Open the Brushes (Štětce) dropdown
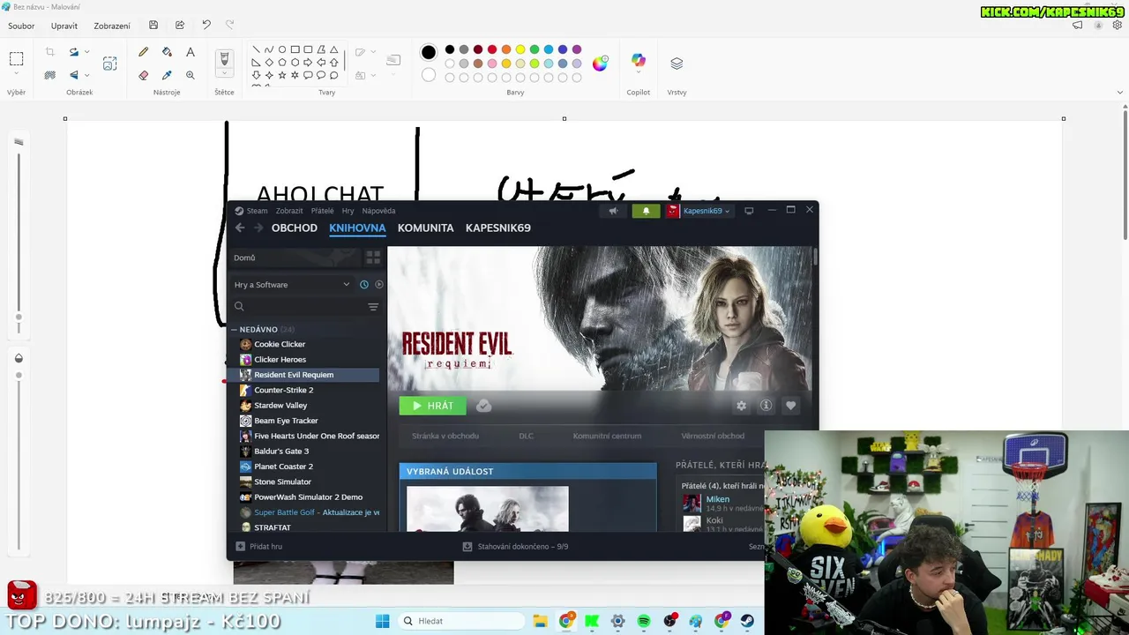 pyautogui.click(x=224, y=74)
